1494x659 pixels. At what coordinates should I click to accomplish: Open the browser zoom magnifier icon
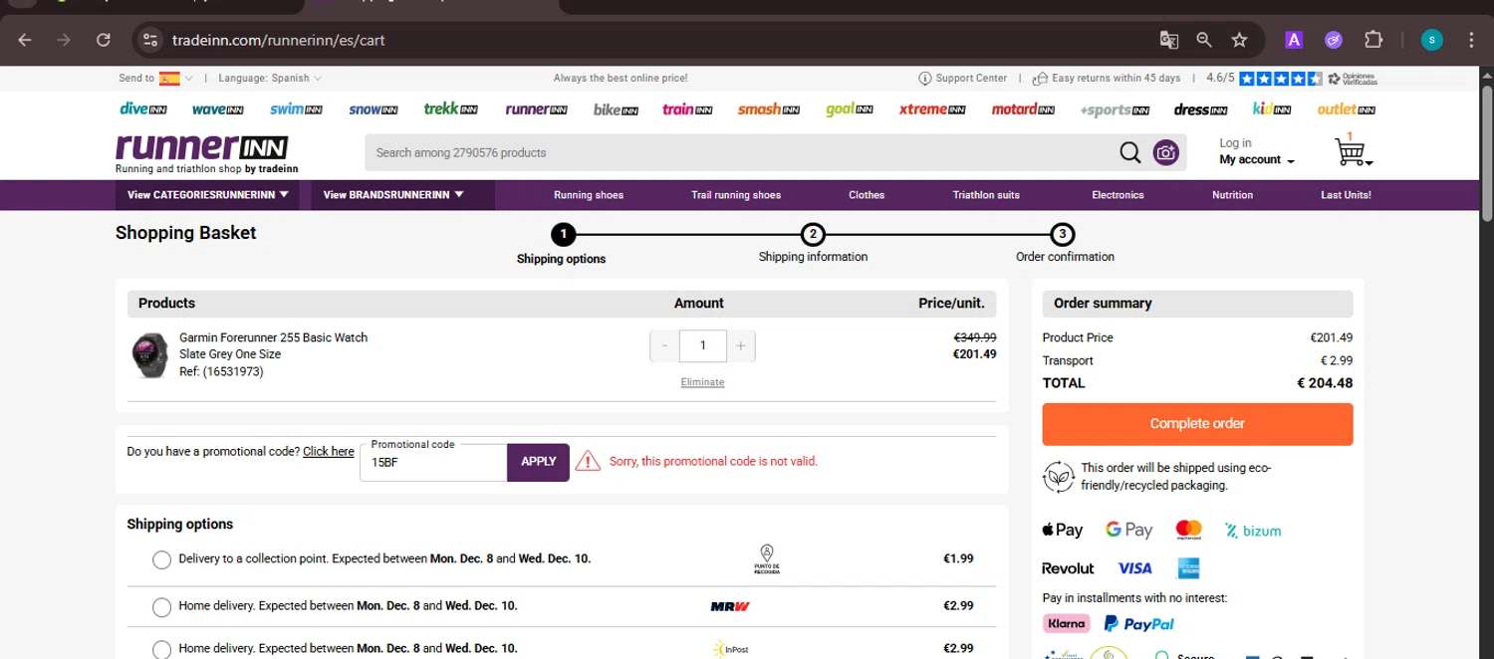[x=1204, y=40]
